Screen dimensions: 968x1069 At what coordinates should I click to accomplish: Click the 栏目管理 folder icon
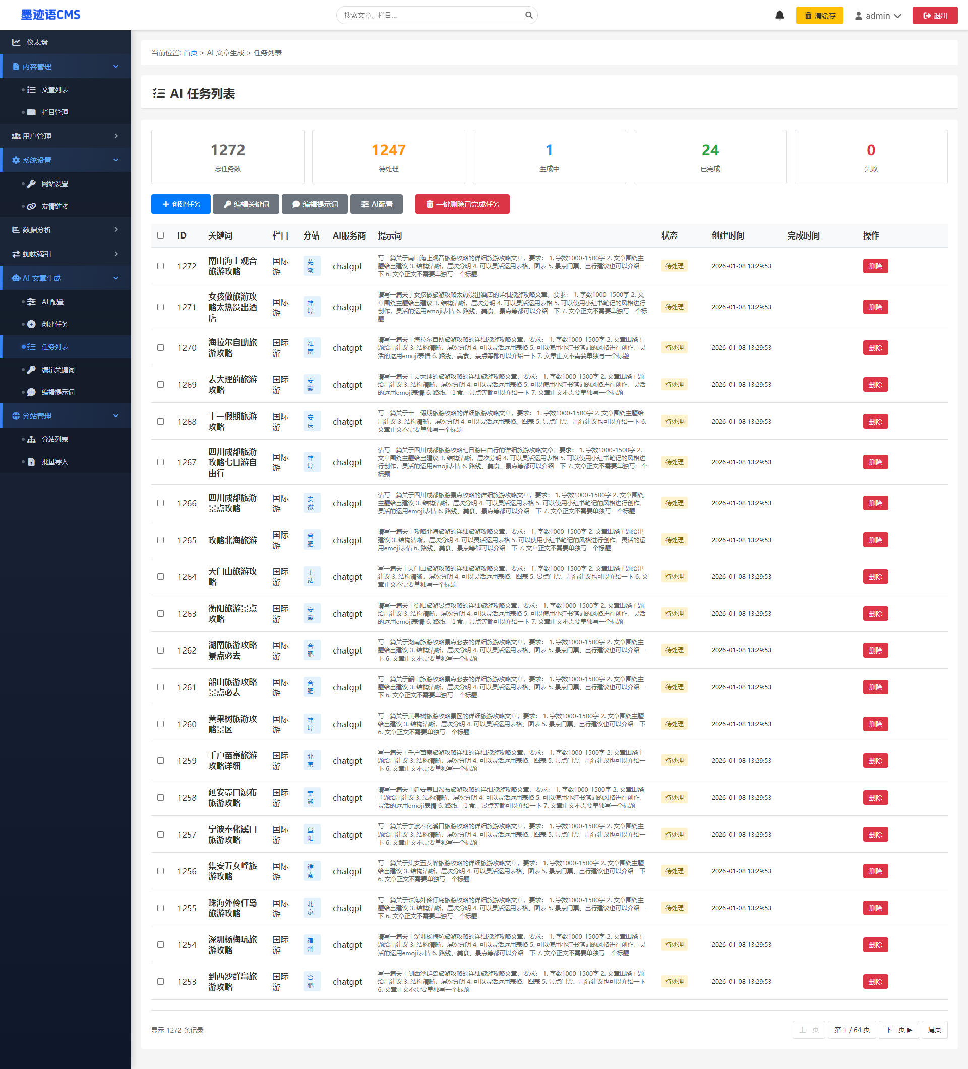(31, 112)
